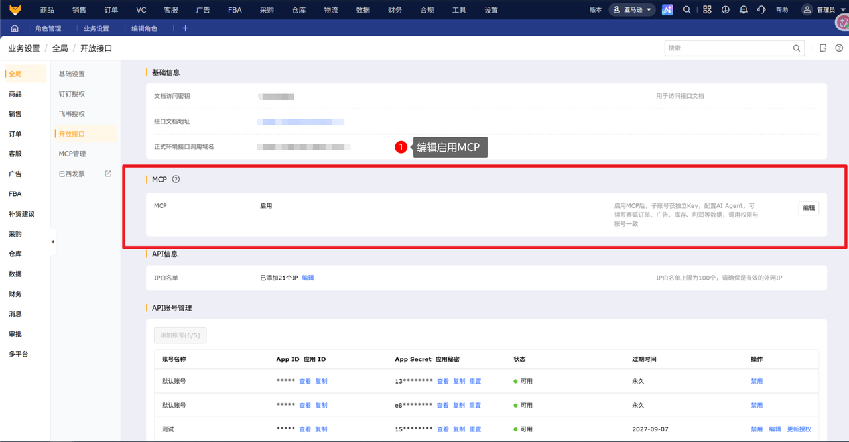This screenshot has width=849, height=442.
Task: Click 版本 in the top bar
Action: point(596,10)
